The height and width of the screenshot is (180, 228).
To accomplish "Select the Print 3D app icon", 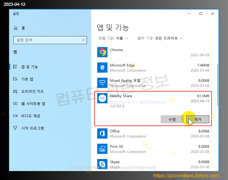I will [102, 149].
